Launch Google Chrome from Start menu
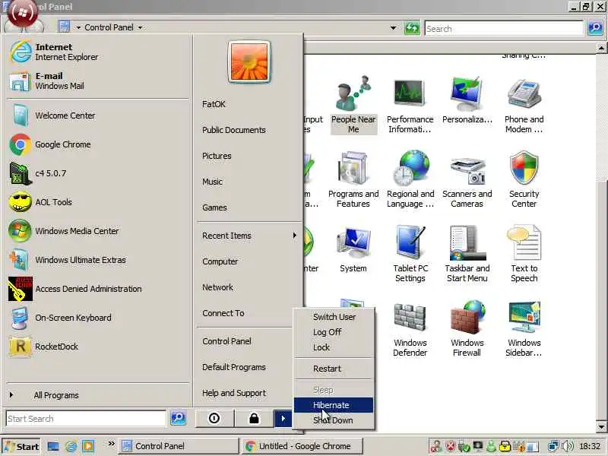The width and height of the screenshot is (608, 456). [97, 144]
